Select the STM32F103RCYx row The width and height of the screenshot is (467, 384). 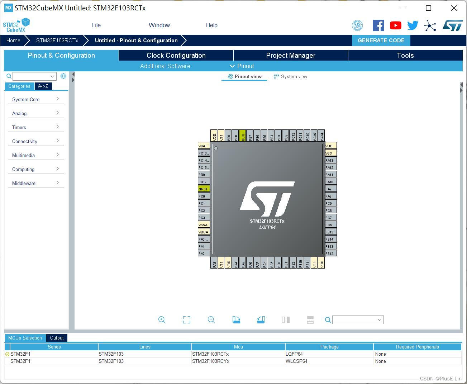[x=233, y=361]
